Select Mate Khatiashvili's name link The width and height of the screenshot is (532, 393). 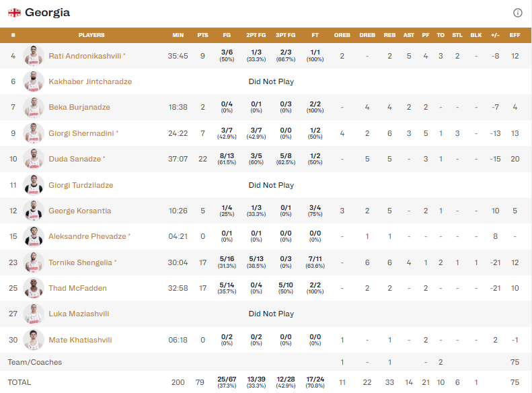pyautogui.click(x=80, y=341)
